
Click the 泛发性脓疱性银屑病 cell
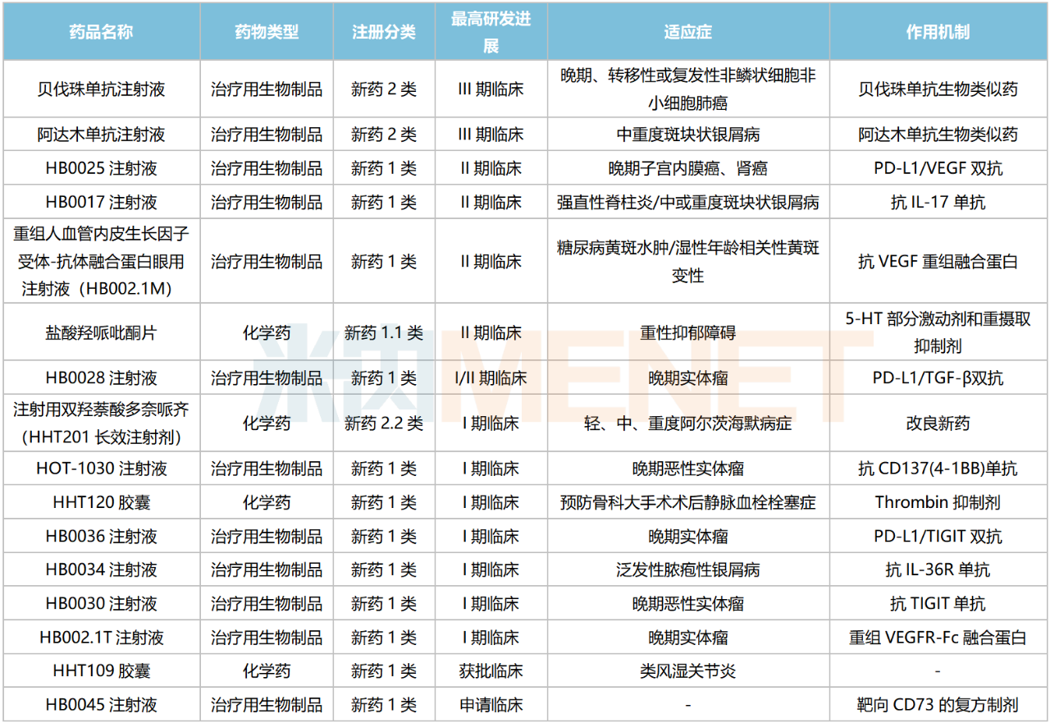pyautogui.click(x=688, y=570)
